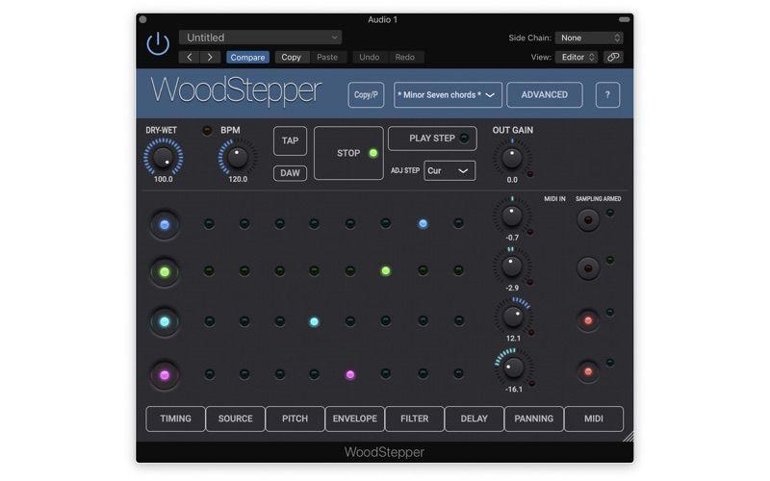
Task: Click the DAW sync button
Action: point(290,173)
